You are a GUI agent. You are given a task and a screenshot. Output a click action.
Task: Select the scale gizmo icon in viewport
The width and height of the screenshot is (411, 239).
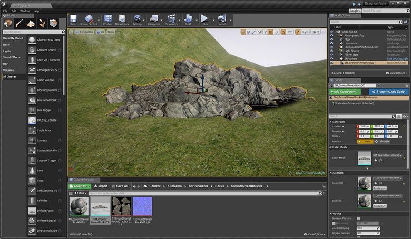(x=253, y=32)
